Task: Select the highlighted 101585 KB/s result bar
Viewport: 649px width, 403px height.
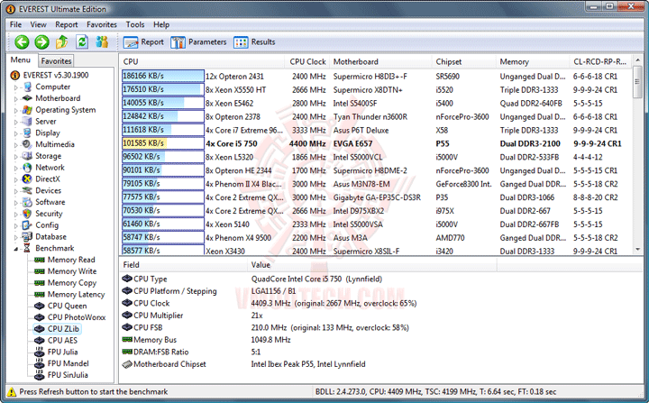Action: pos(163,143)
